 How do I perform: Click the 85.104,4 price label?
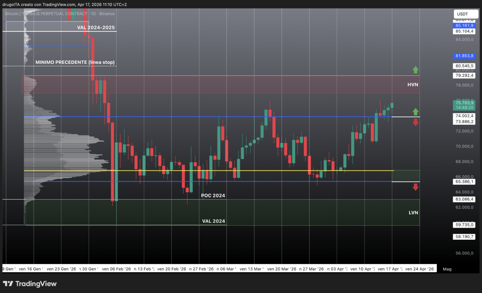point(464,31)
